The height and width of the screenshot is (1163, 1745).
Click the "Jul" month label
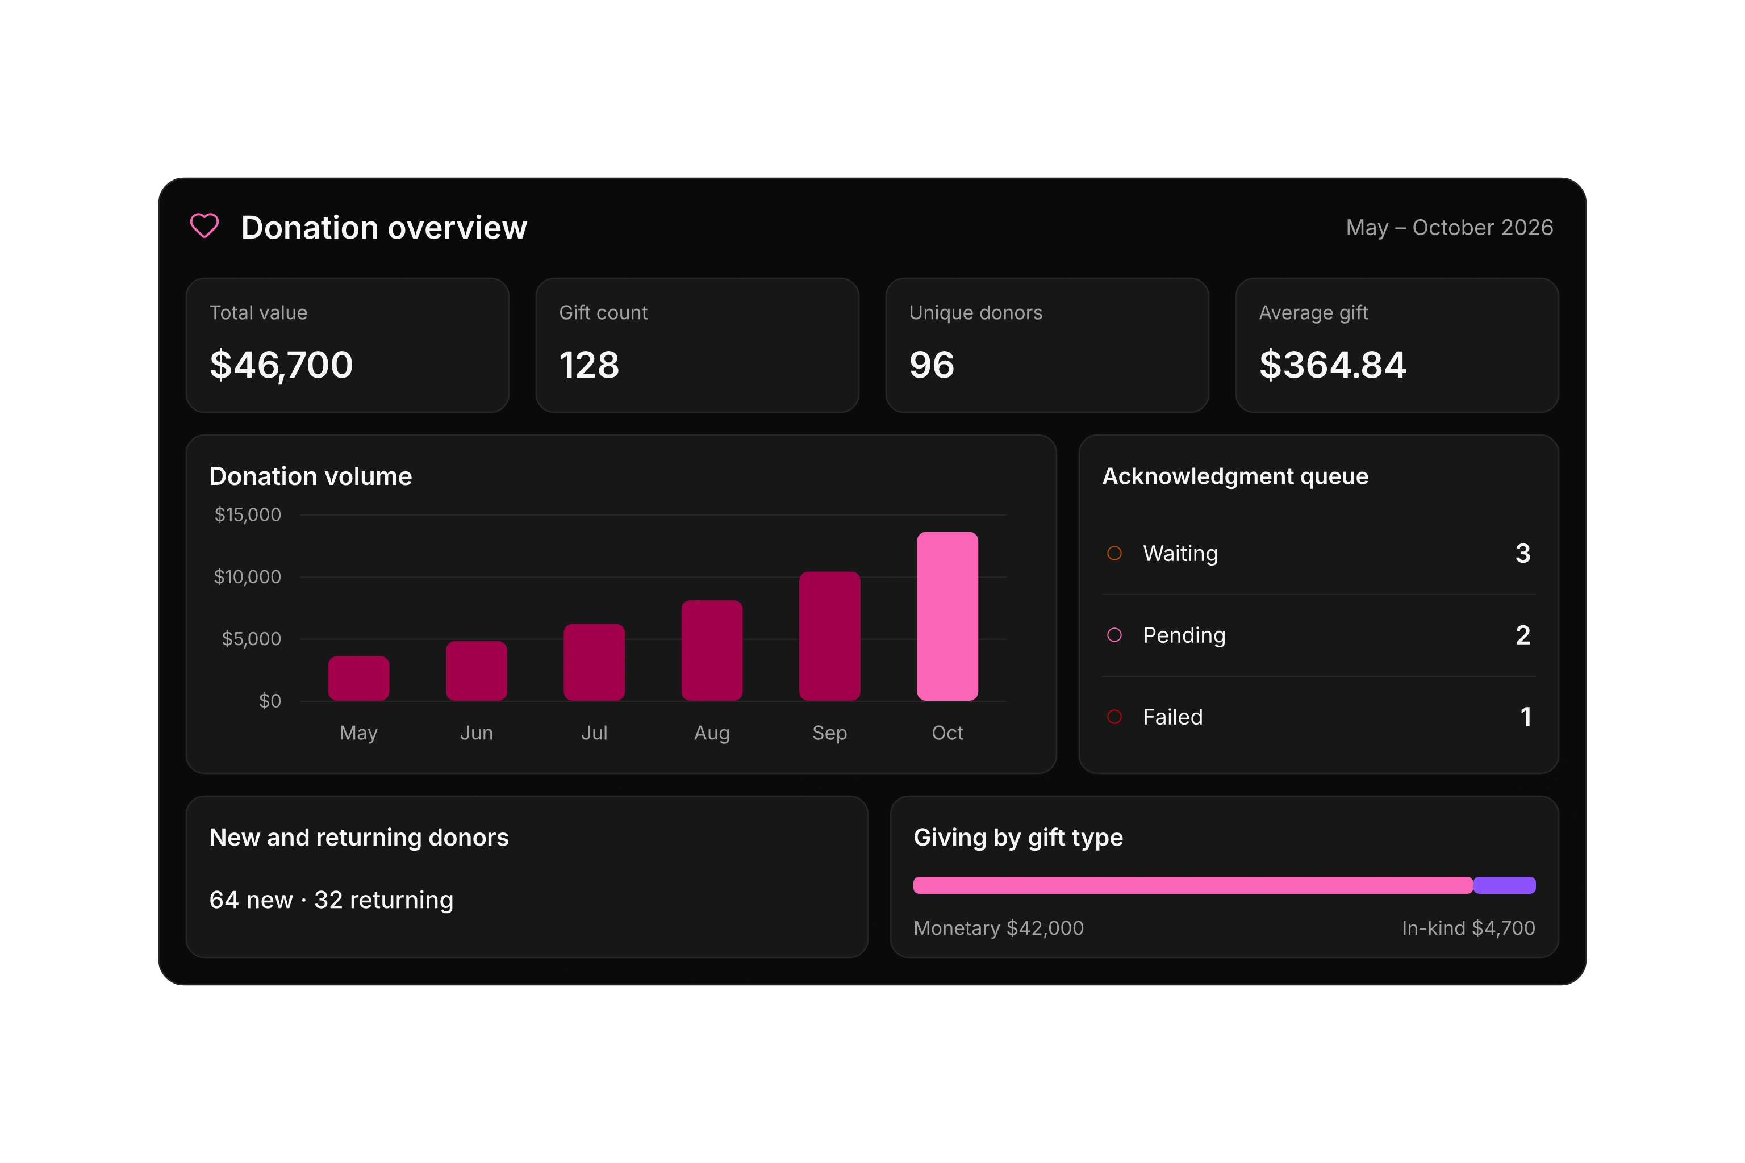[x=594, y=733]
